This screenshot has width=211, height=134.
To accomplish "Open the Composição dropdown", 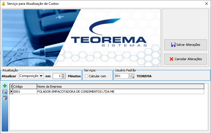I will 41,76.
